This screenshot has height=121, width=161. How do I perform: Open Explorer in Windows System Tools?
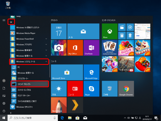pos(30,78)
